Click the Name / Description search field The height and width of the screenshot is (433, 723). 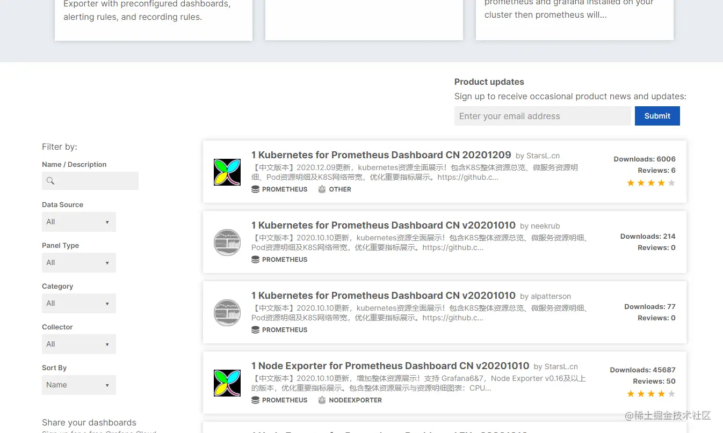[90, 181]
